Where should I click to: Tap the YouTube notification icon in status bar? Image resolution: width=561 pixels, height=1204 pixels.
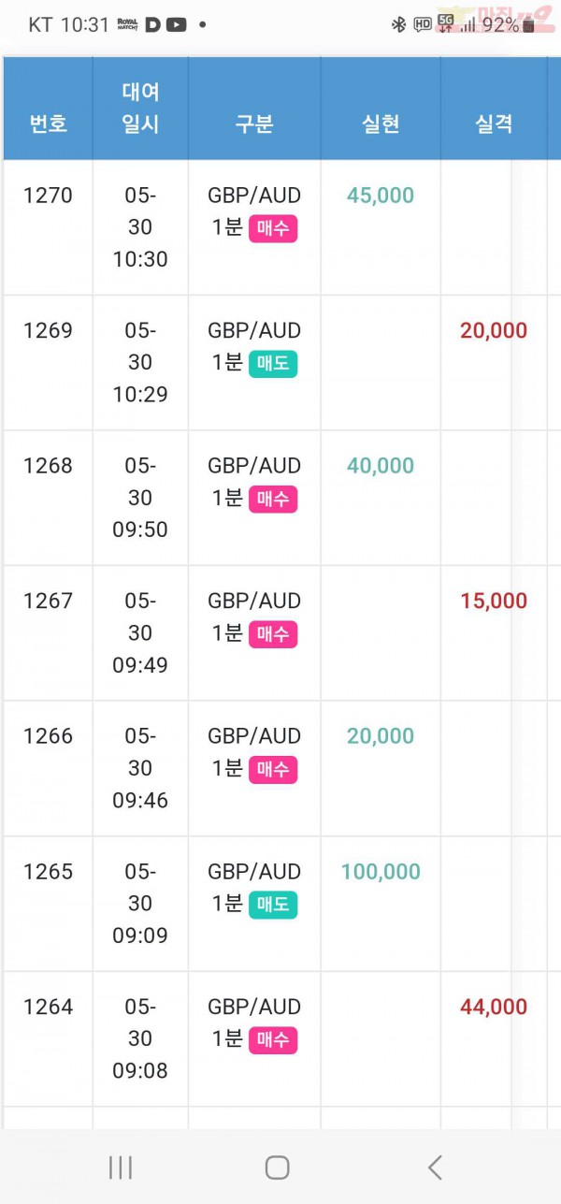176,25
